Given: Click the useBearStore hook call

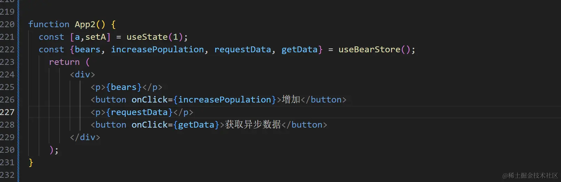Looking at the screenshot, I should [x=369, y=50].
